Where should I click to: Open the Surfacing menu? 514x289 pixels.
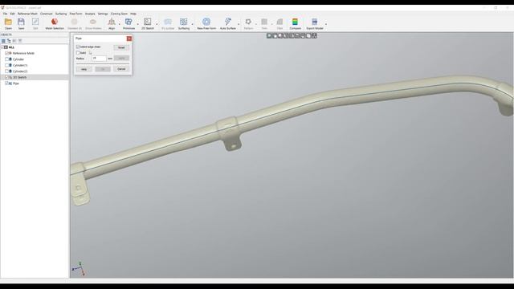[61, 14]
